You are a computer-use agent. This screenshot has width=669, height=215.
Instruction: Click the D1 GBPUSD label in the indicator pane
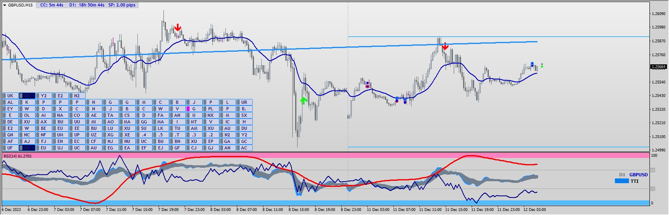coord(634,175)
